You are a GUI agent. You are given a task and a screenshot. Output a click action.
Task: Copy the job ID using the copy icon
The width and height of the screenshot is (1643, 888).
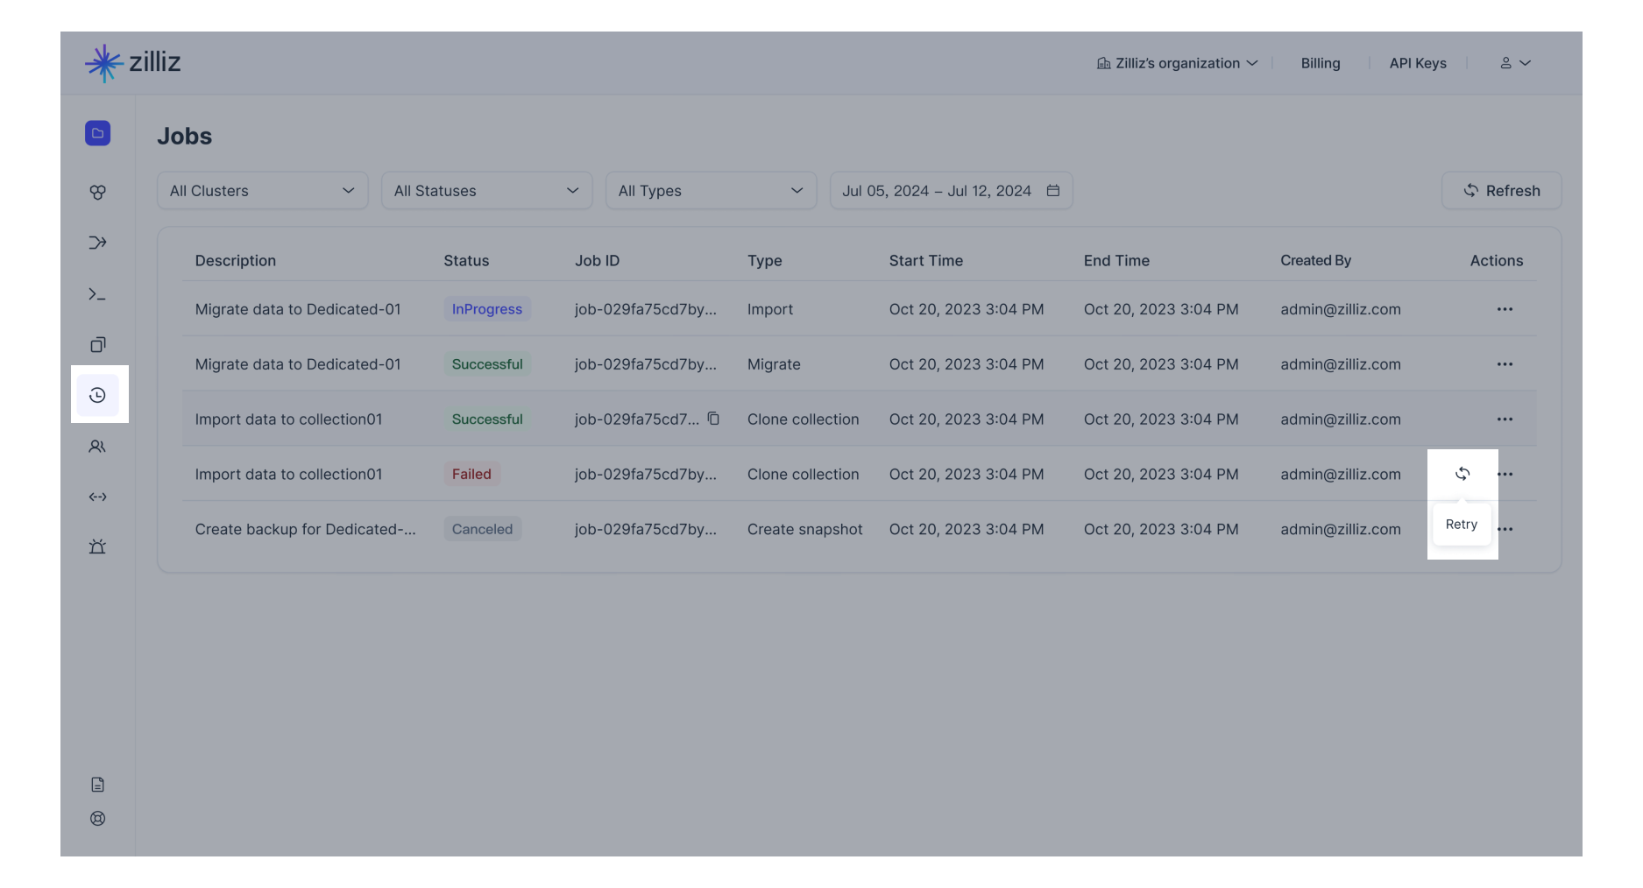713,419
